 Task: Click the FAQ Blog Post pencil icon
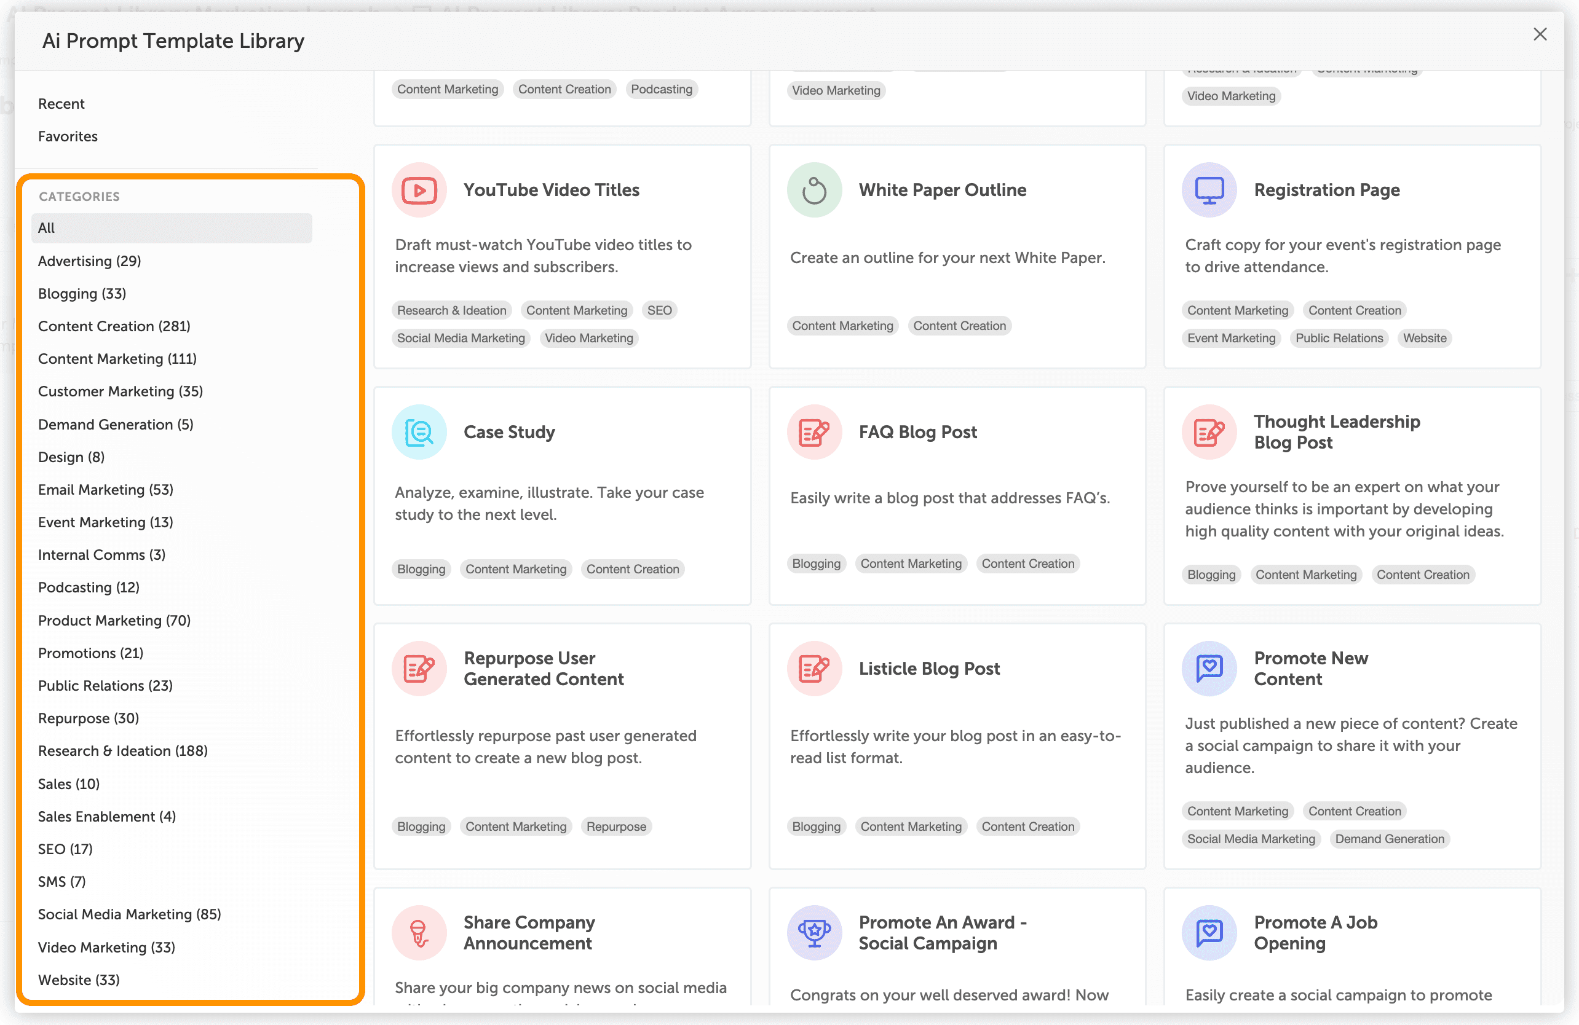click(x=814, y=432)
